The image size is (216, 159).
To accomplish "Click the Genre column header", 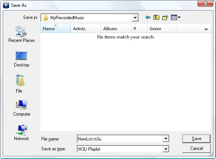I will click(x=162, y=28).
